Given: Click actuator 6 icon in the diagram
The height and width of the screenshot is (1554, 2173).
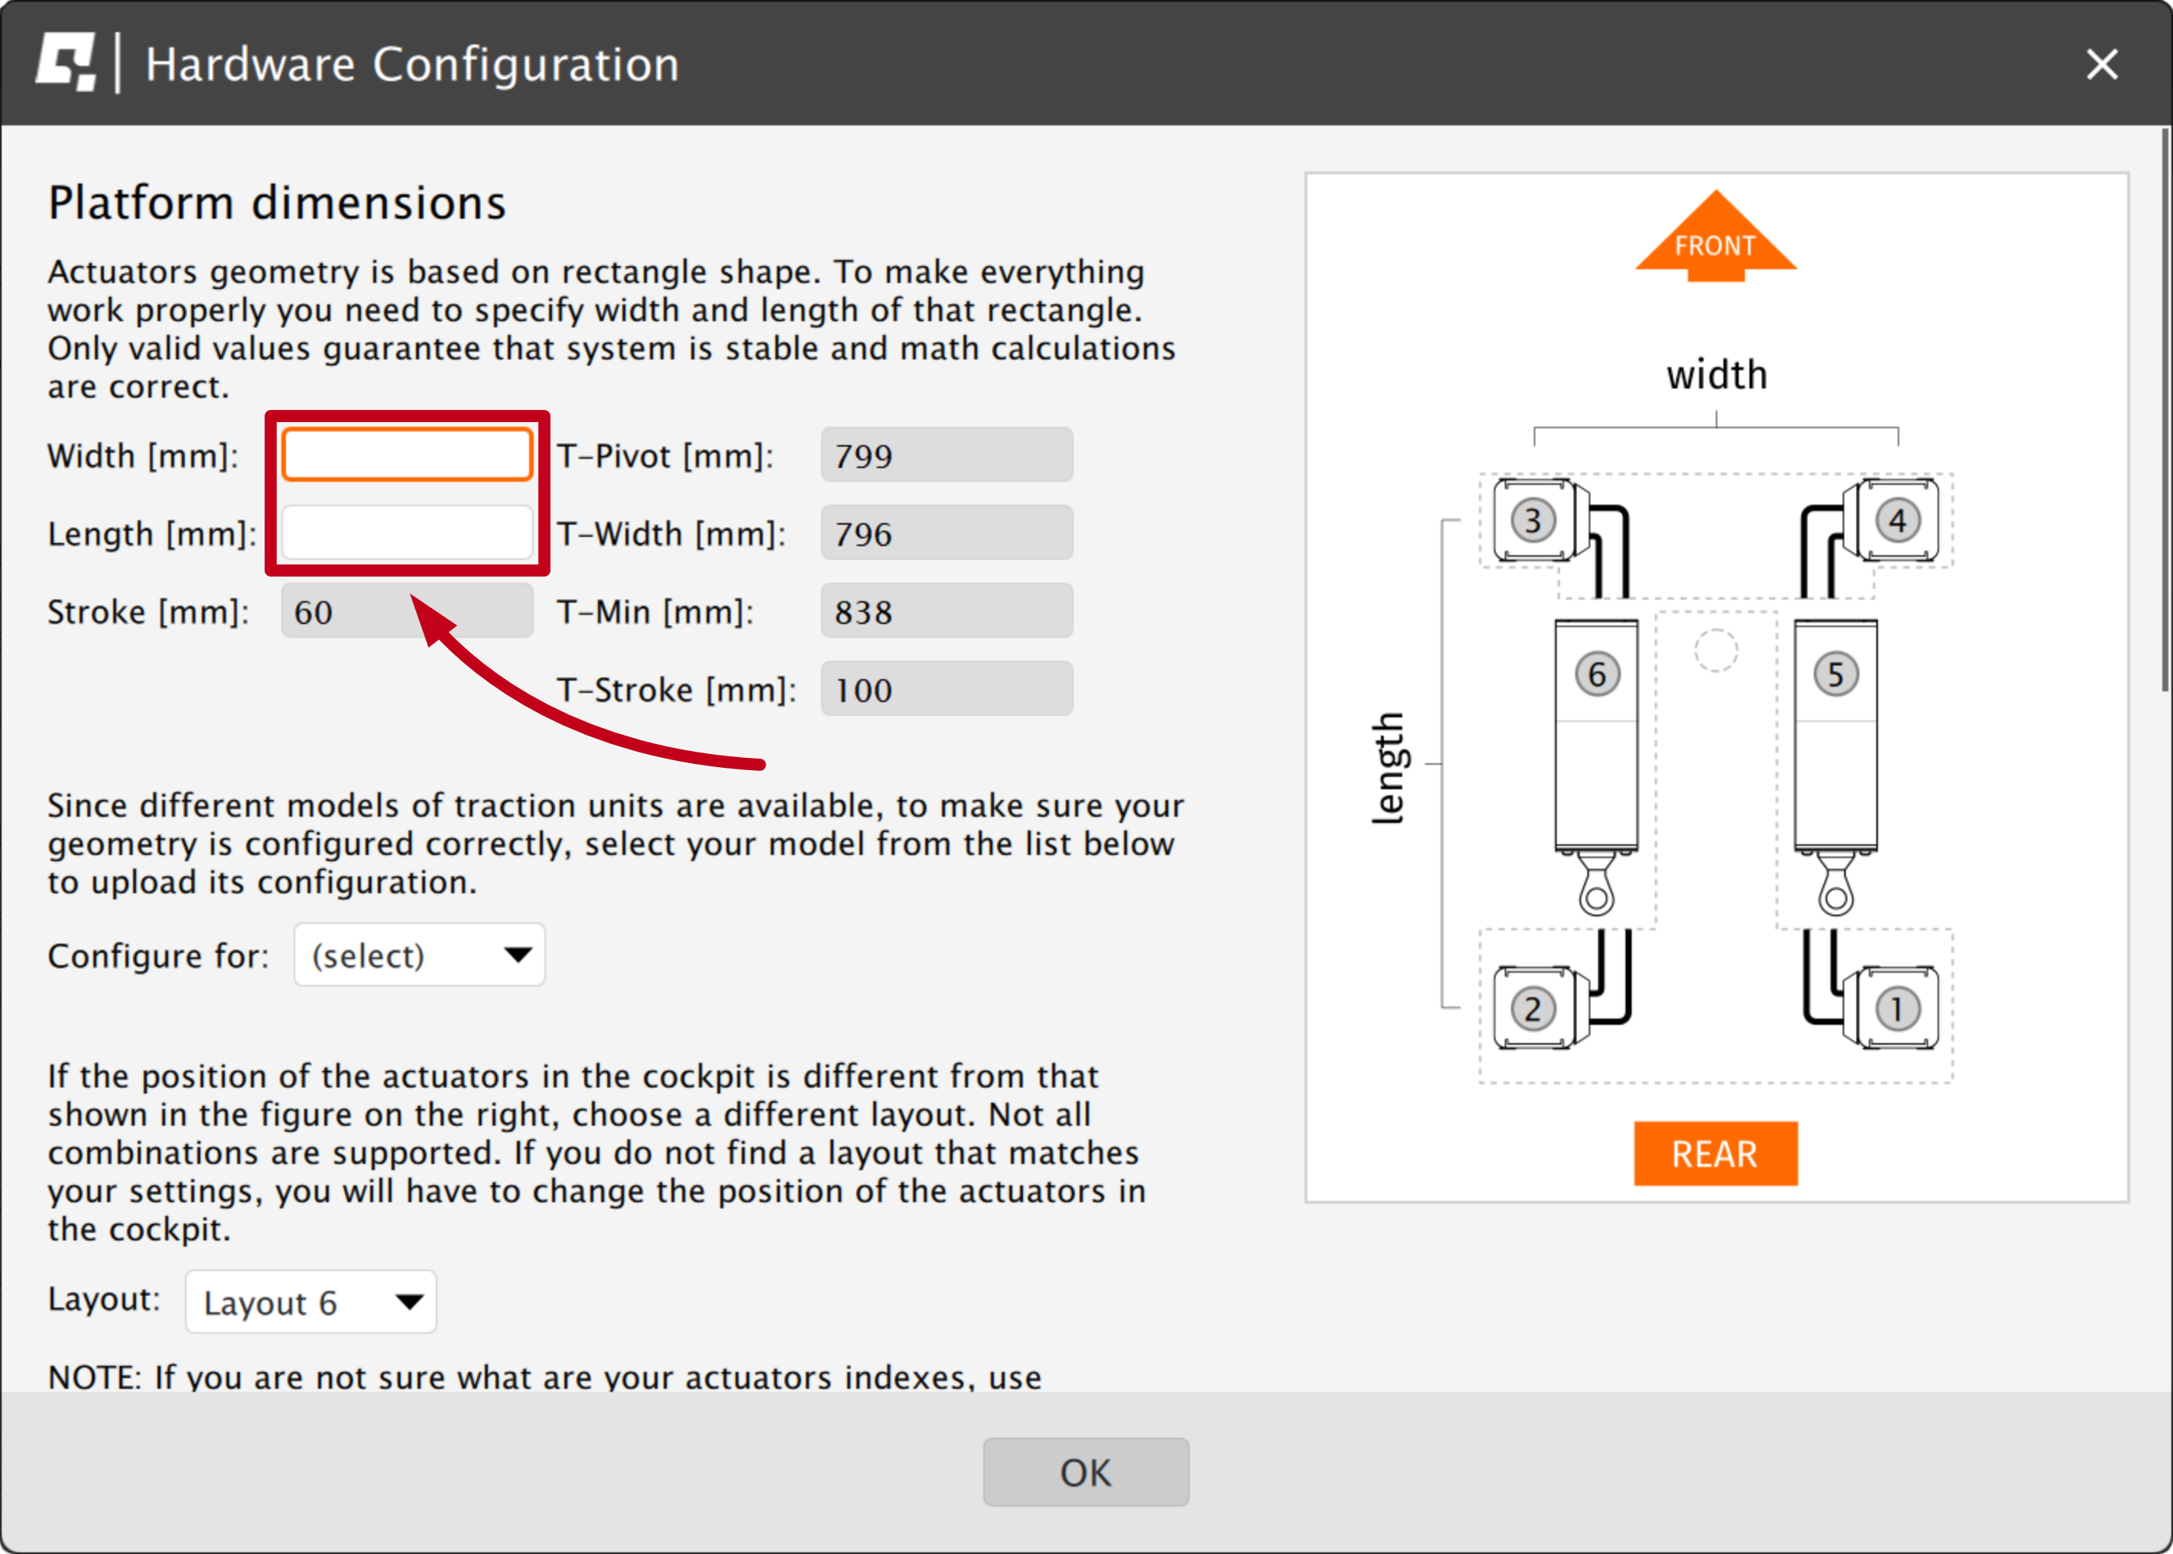Looking at the screenshot, I should pyautogui.click(x=1596, y=675).
